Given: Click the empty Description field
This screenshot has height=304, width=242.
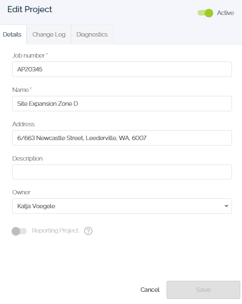Looking at the screenshot, I should point(122,172).
